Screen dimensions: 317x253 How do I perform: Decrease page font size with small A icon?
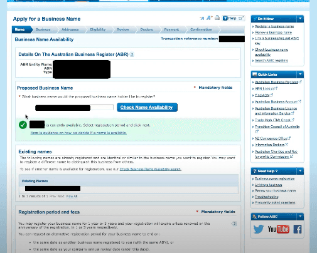point(202,18)
